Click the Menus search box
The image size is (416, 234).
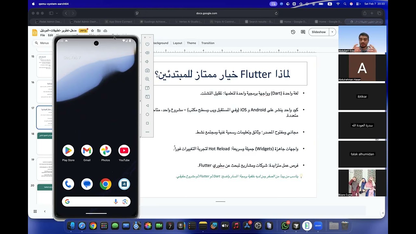pos(42,43)
